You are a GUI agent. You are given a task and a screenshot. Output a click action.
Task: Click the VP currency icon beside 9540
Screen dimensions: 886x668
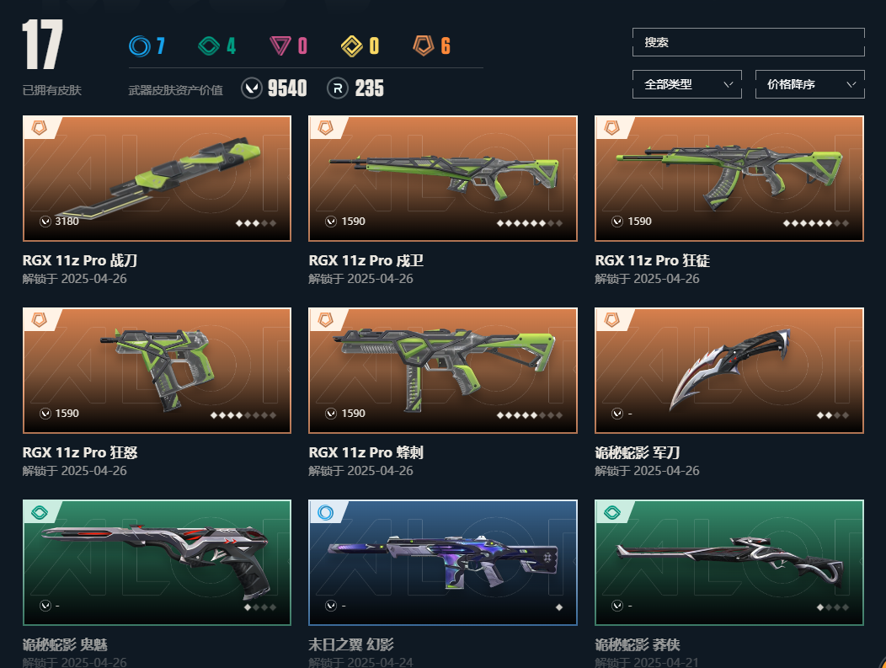[x=252, y=88]
